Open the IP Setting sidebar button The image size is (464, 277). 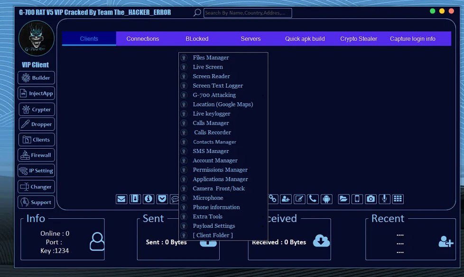pos(36,170)
